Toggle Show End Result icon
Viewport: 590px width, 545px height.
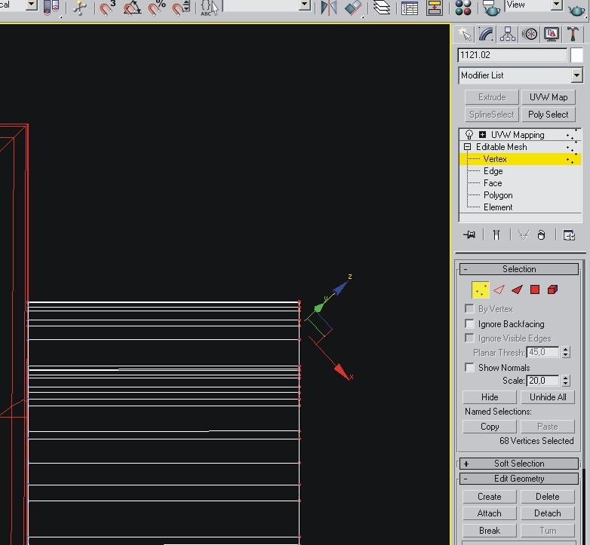pyautogui.click(x=496, y=235)
